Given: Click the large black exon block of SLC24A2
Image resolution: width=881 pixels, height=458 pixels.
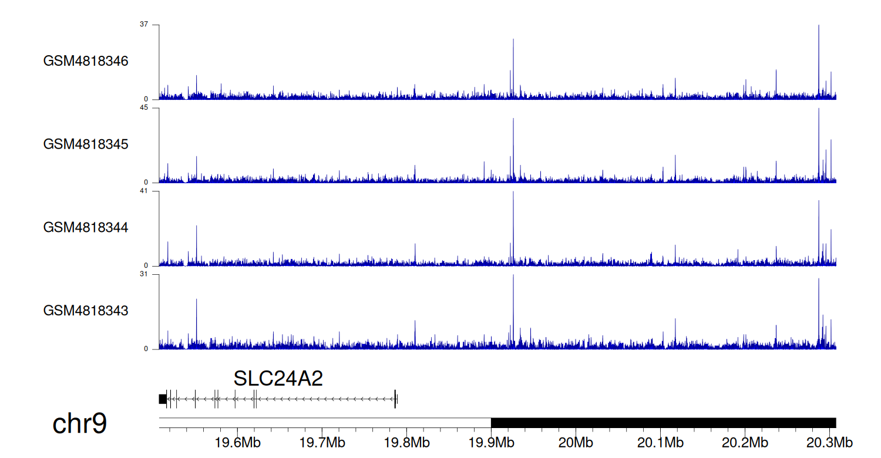Looking at the screenshot, I should point(163,399).
